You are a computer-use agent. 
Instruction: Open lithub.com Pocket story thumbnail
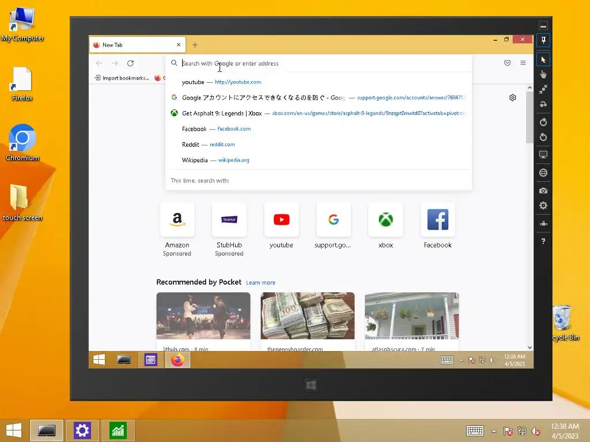[203, 316]
